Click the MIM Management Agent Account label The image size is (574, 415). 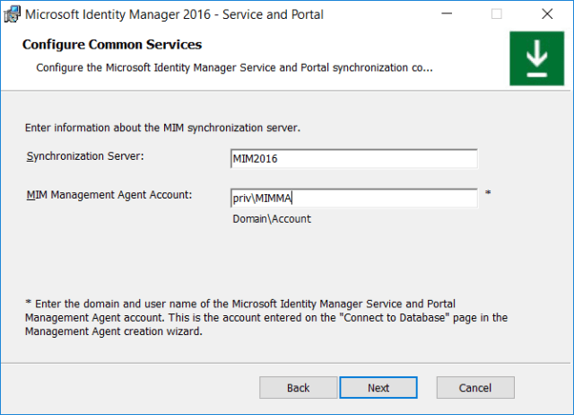point(109,194)
